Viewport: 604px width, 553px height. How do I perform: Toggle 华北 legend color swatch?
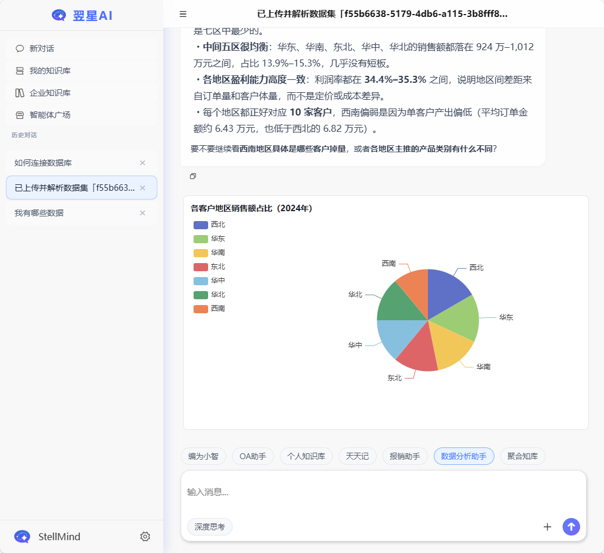(x=201, y=295)
